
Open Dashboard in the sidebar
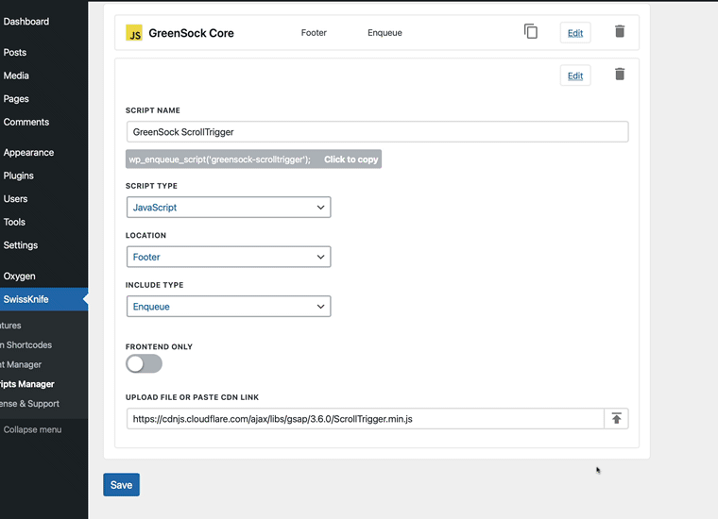(x=26, y=22)
